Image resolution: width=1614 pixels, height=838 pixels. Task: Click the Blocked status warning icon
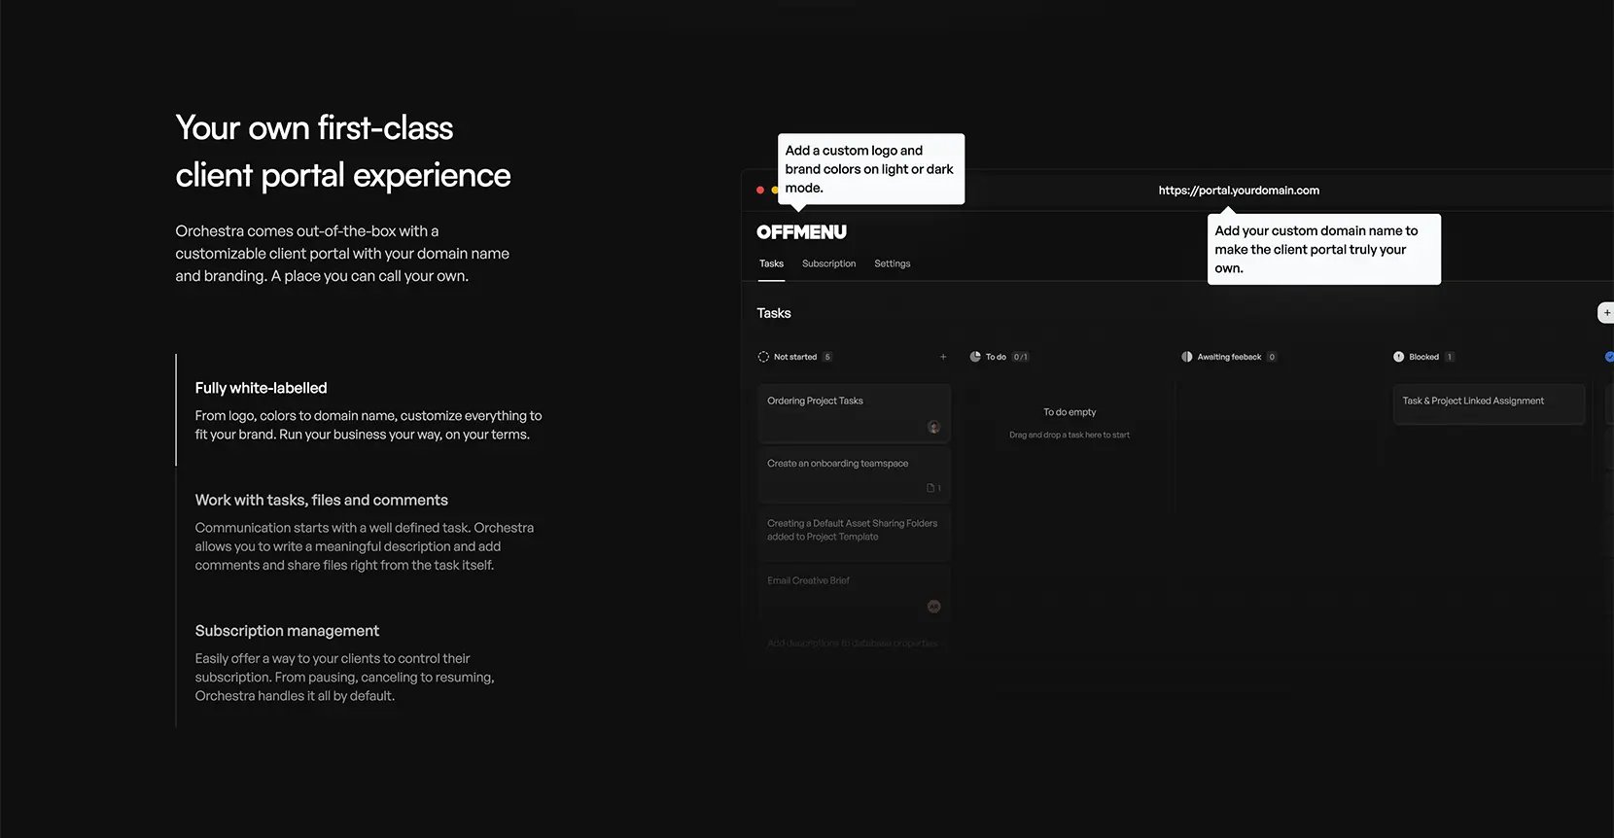(x=1398, y=357)
